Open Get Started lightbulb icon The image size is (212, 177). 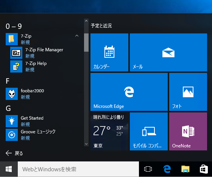click(12, 121)
